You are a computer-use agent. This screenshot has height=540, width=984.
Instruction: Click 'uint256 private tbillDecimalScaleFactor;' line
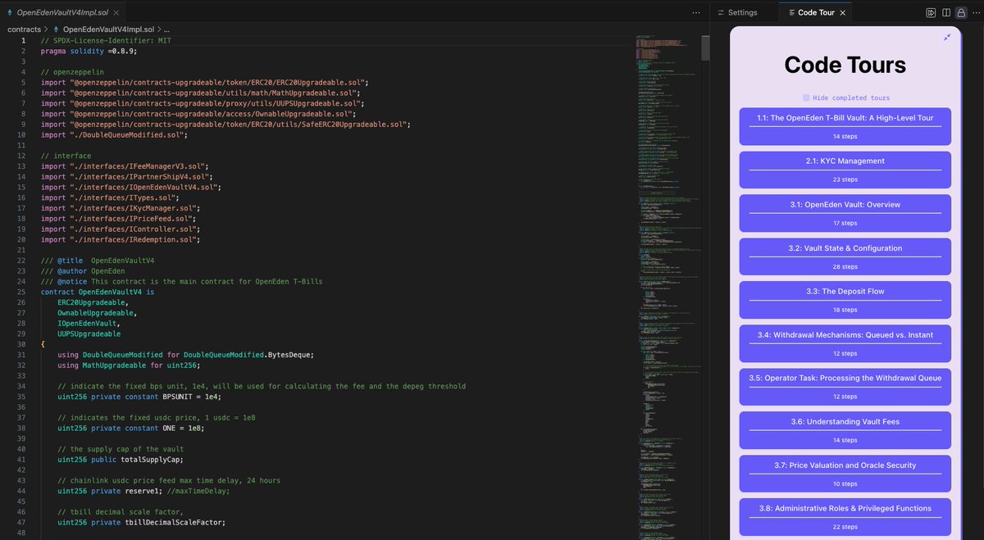tap(141, 522)
